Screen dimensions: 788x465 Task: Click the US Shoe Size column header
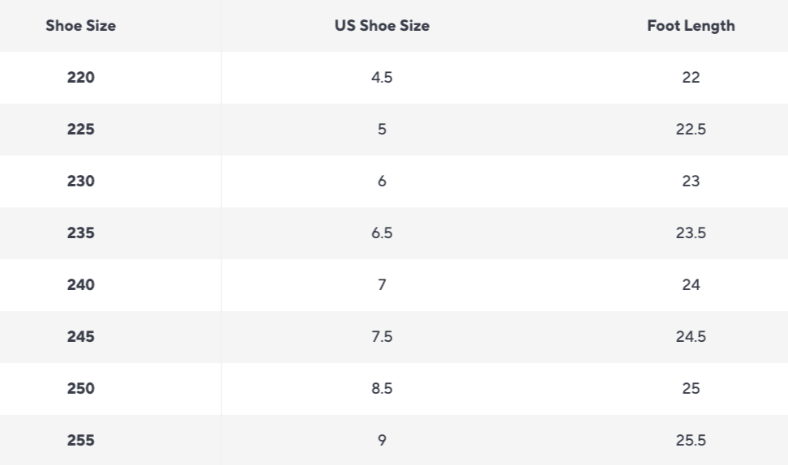[x=382, y=26]
